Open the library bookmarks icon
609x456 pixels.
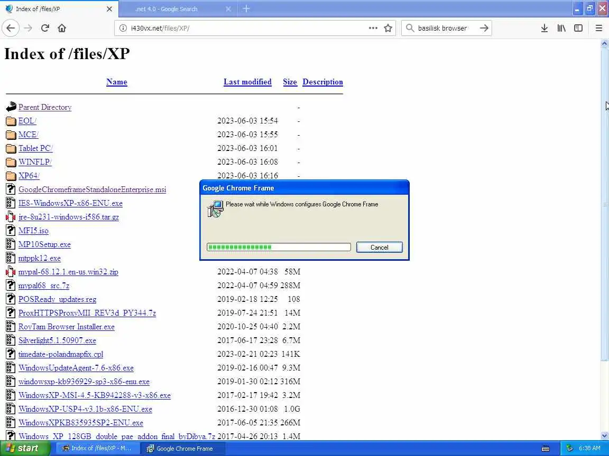[x=561, y=28]
